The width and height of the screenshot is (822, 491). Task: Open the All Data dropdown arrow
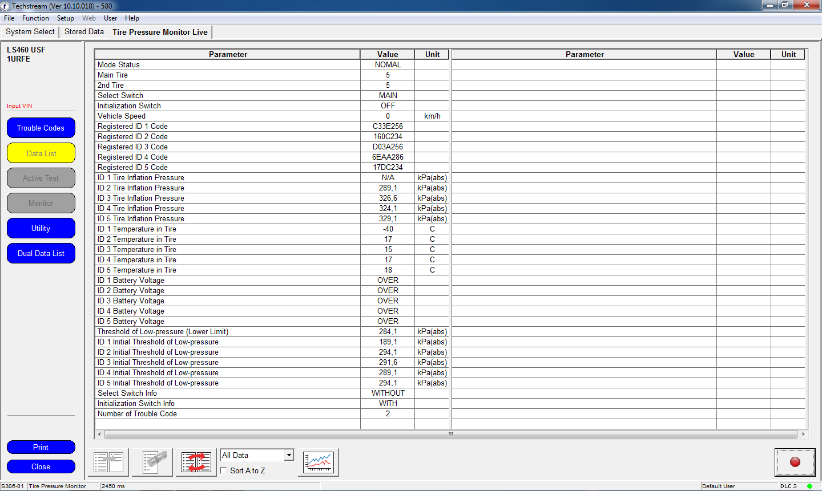point(289,455)
